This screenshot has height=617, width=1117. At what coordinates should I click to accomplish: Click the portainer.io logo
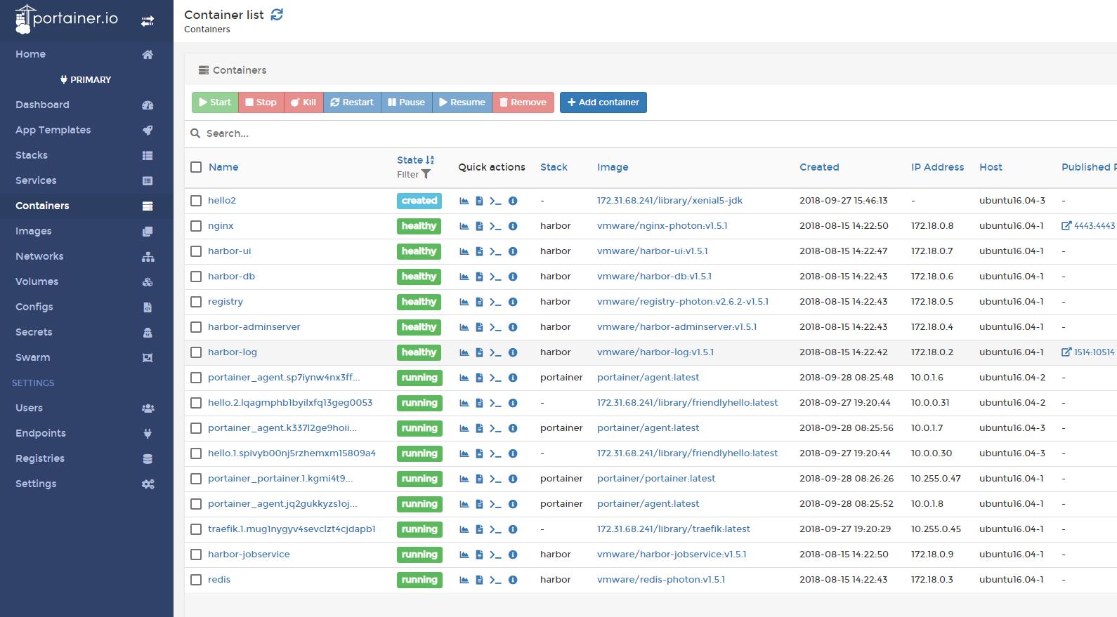pos(67,20)
